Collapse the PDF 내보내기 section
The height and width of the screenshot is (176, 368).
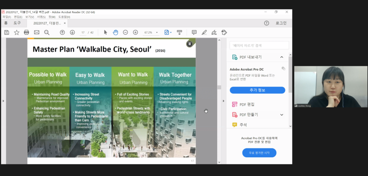click(282, 57)
